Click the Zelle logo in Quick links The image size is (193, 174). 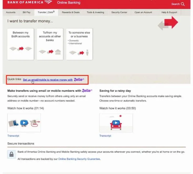(79, 80)
